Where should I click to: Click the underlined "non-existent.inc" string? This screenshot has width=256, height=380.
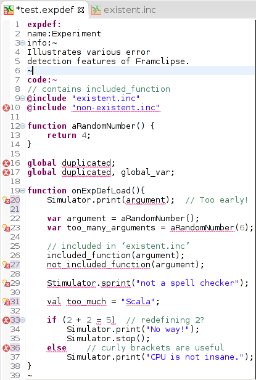(x=116, y=108)
